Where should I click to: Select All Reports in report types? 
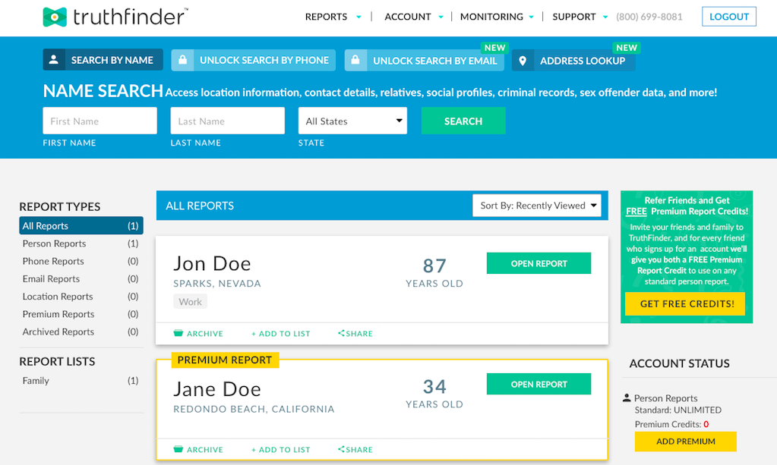[x=81, y=225]
